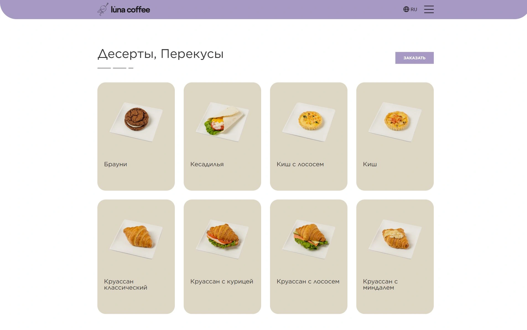Open the Круассан с лососем photo

click(x=309, y=239)
